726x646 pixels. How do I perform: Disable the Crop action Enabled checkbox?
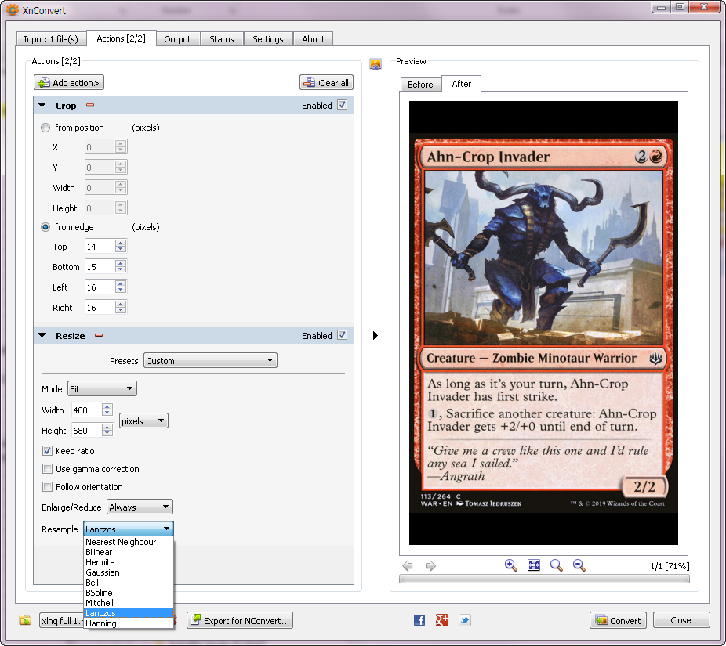point(342,105)
